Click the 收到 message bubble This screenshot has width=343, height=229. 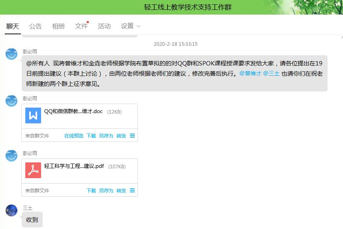pos(32,220)
